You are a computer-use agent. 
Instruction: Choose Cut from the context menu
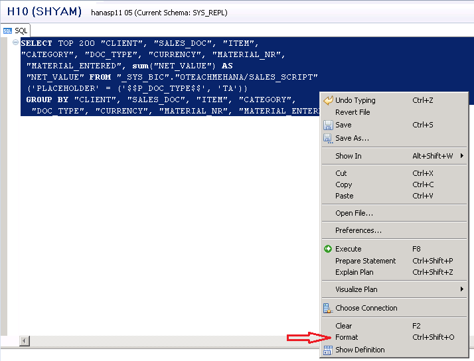[394, 173]
